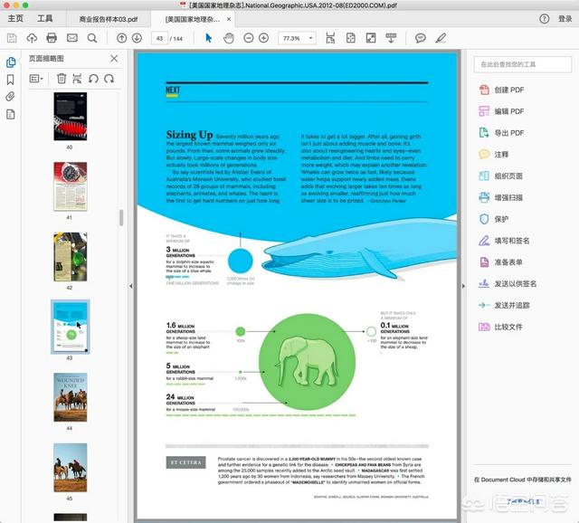Toggle the Attachments paperclip panel
The image size is (579, 523).
11,96
